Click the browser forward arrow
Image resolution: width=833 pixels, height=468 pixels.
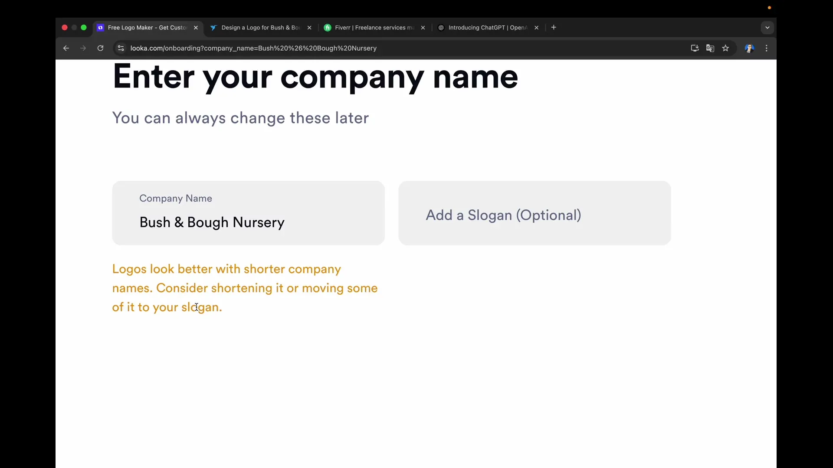coord(83,48)
